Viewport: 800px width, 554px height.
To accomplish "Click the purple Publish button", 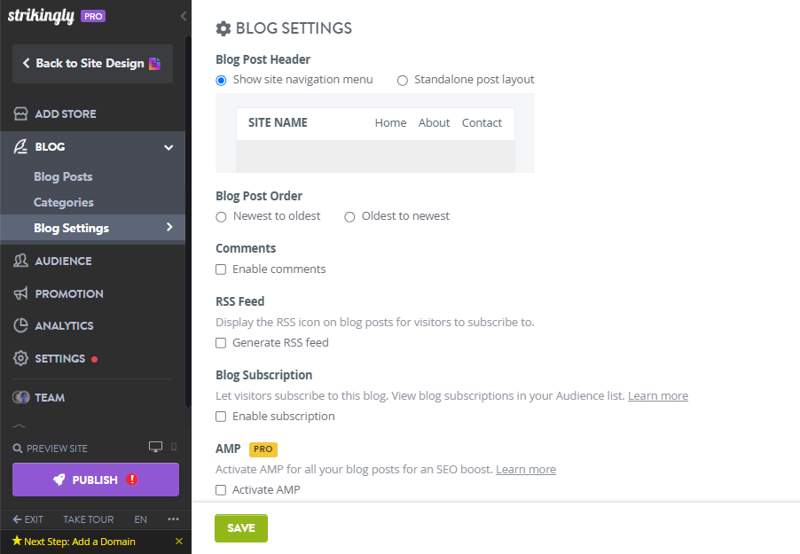I will 96,480.
